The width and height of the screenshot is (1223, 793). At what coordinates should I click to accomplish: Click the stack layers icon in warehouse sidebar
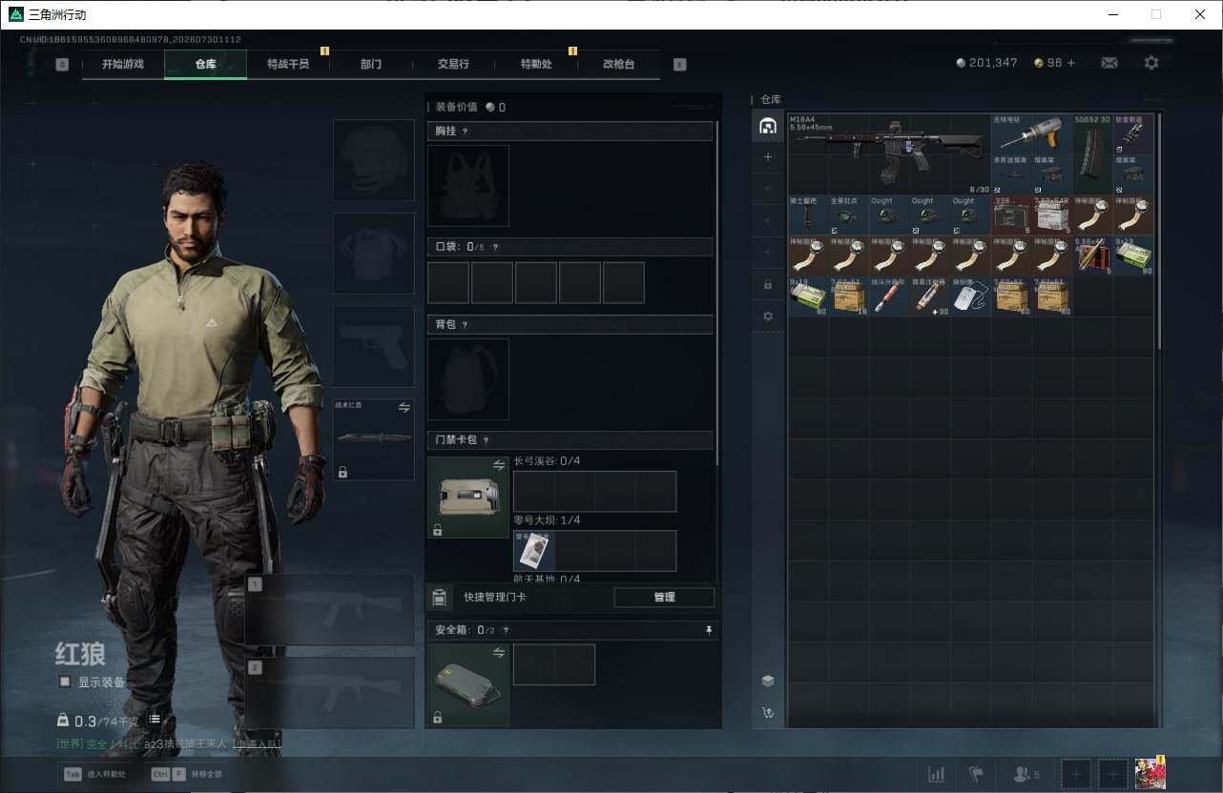tap(768, 681)
